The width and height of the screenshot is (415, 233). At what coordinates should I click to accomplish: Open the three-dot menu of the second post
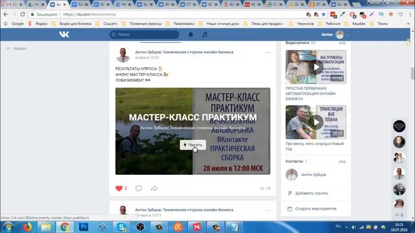268,210
